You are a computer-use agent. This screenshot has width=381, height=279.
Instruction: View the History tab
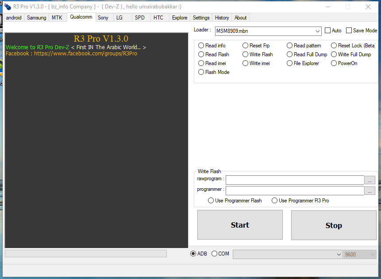(222, 18)
